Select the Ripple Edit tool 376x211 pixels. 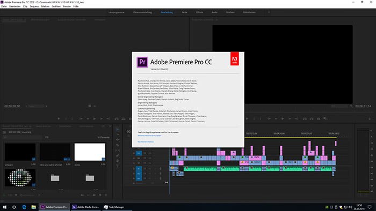(x=118, y=140)
